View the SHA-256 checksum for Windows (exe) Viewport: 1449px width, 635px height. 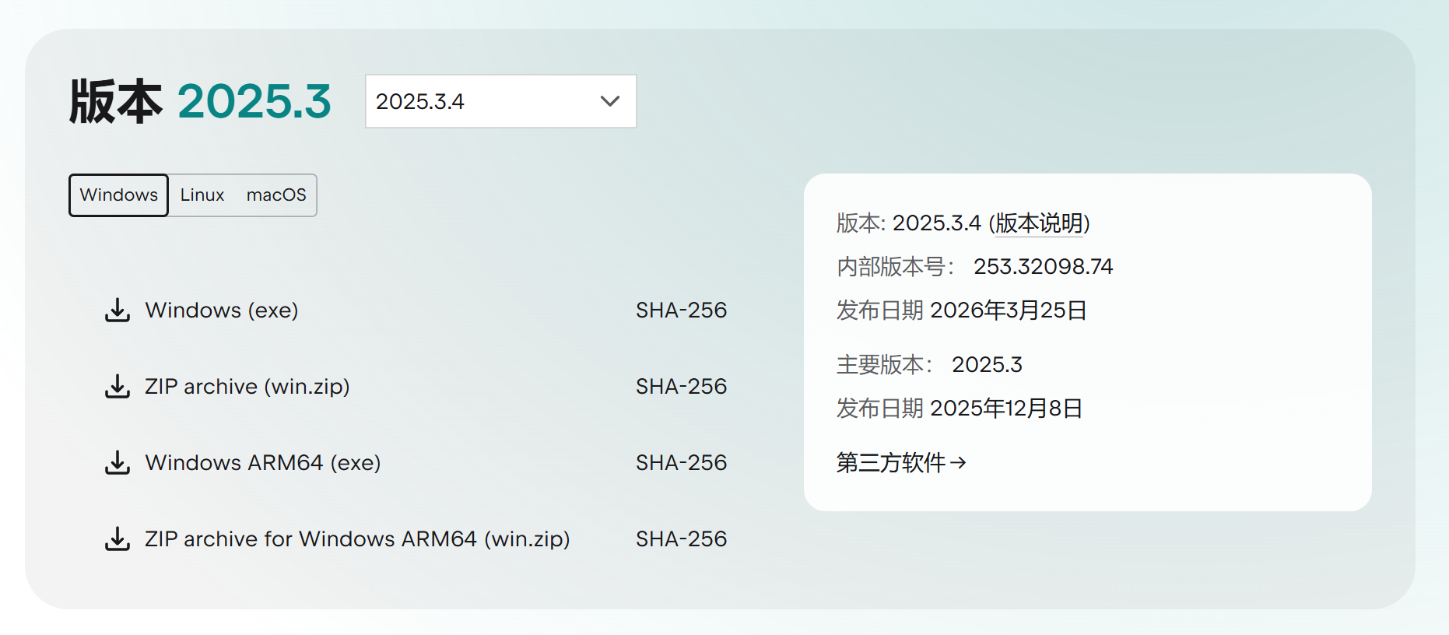(x=681, y=310)
